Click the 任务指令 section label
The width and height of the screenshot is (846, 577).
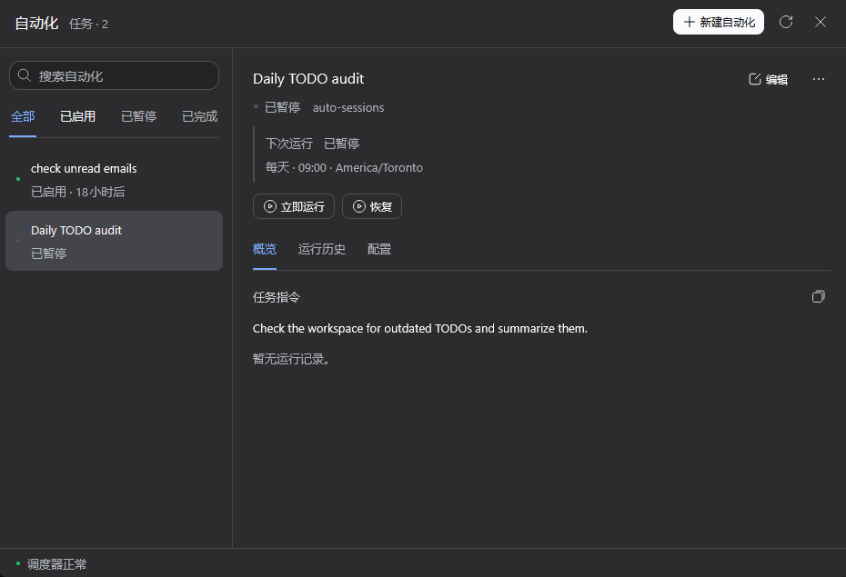[x=277, y=297]
